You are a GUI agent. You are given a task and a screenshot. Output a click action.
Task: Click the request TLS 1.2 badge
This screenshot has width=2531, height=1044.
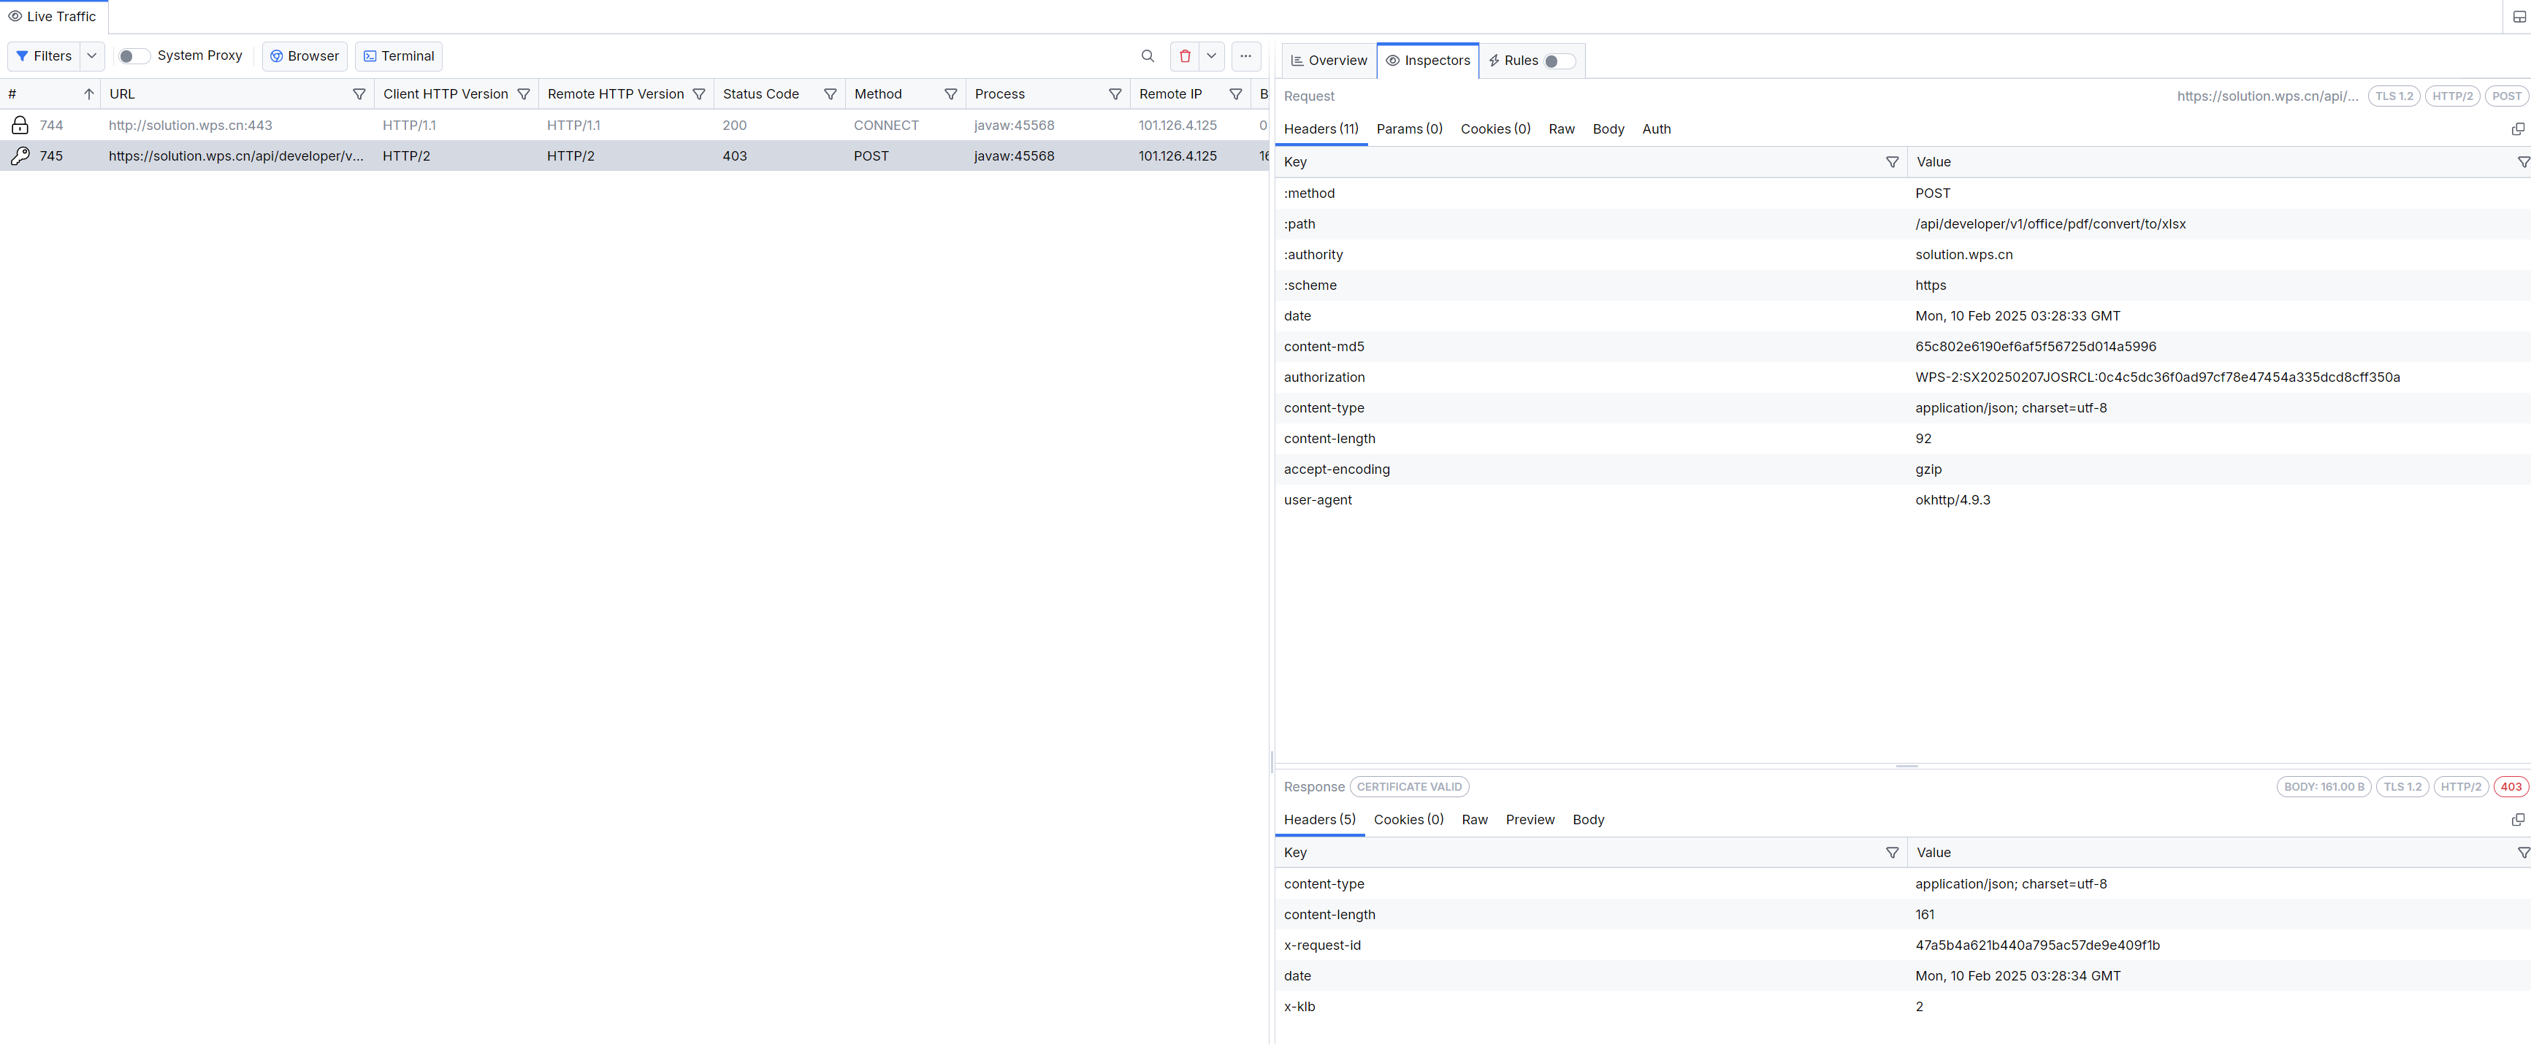click(x=2394, y=96)
